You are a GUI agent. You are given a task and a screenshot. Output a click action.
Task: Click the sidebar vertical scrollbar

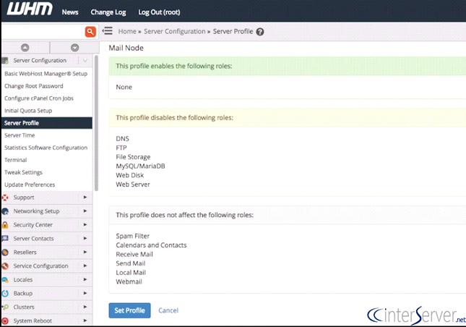pyautogui.click(x=96, y=123)
